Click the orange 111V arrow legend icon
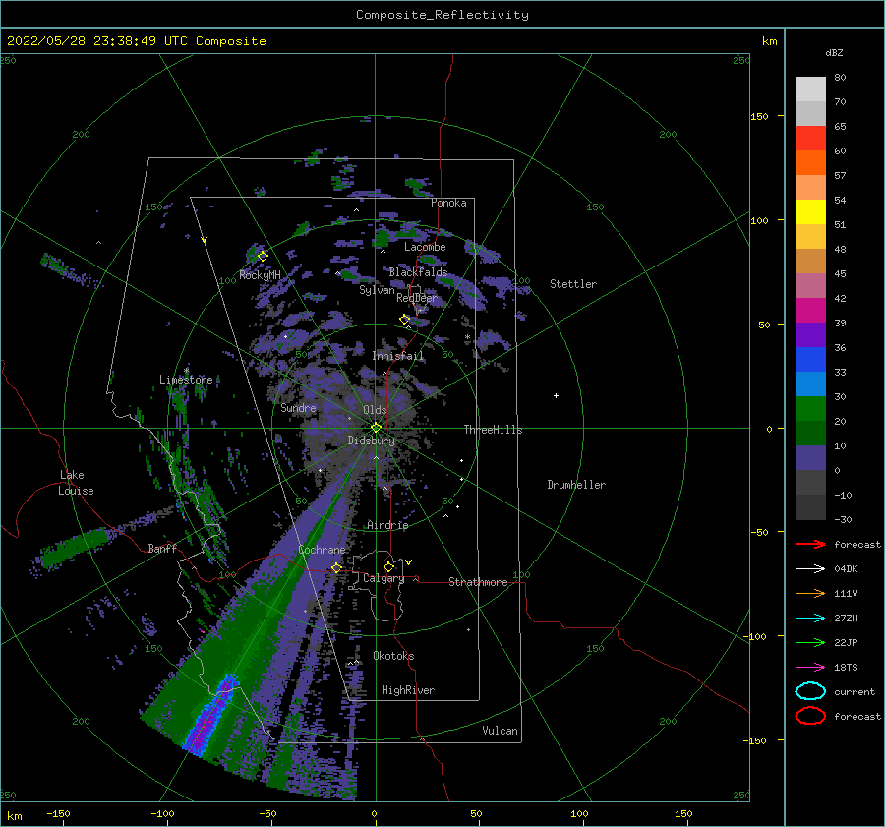 [810, 593]
